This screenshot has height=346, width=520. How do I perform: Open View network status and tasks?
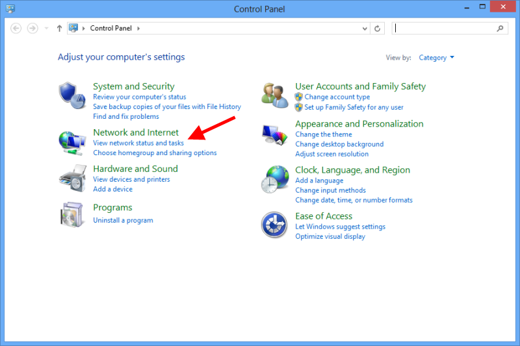click(x=138, y=143)
